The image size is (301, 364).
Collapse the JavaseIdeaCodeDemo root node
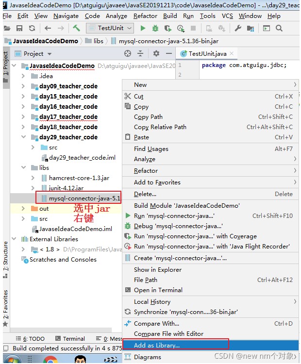pos(14,66)
